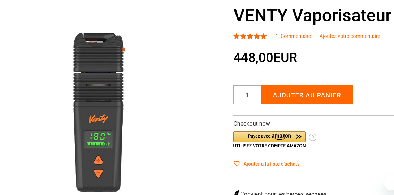Click the Venty logo on the vaporizer
394x195 pixels.
[99, 118]
